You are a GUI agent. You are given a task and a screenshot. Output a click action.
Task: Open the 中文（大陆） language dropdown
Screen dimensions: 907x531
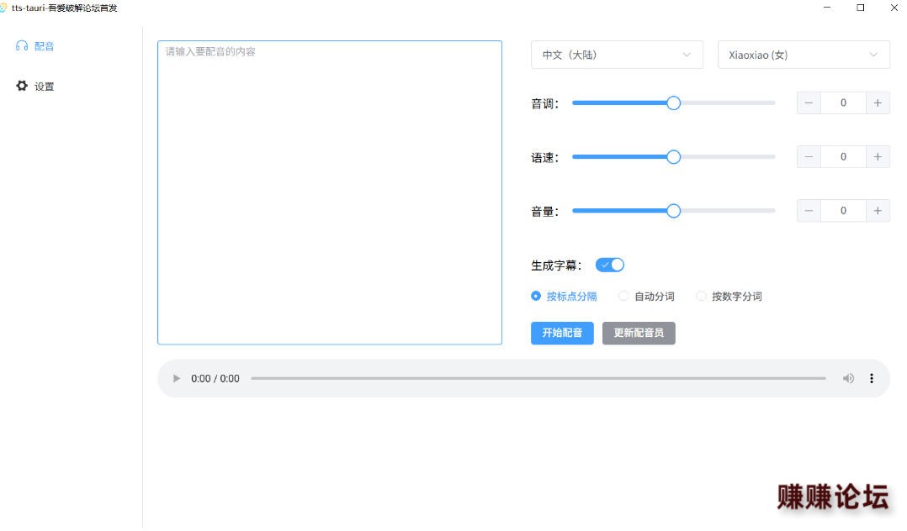coord(618,55)
